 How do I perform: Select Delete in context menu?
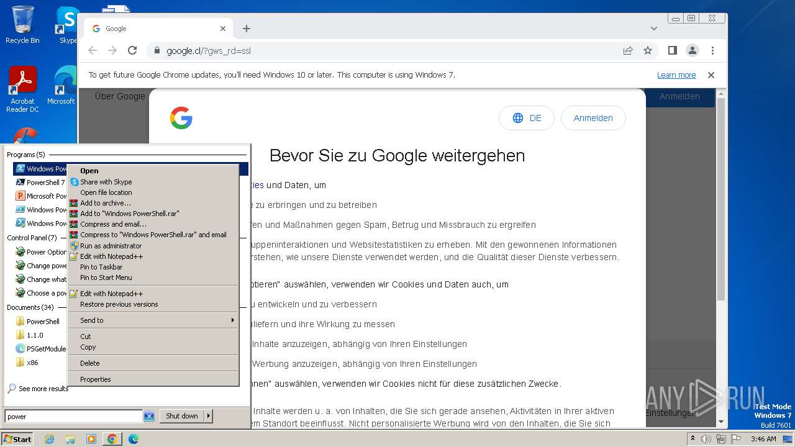pyautogui.click(x=153, y=363)
